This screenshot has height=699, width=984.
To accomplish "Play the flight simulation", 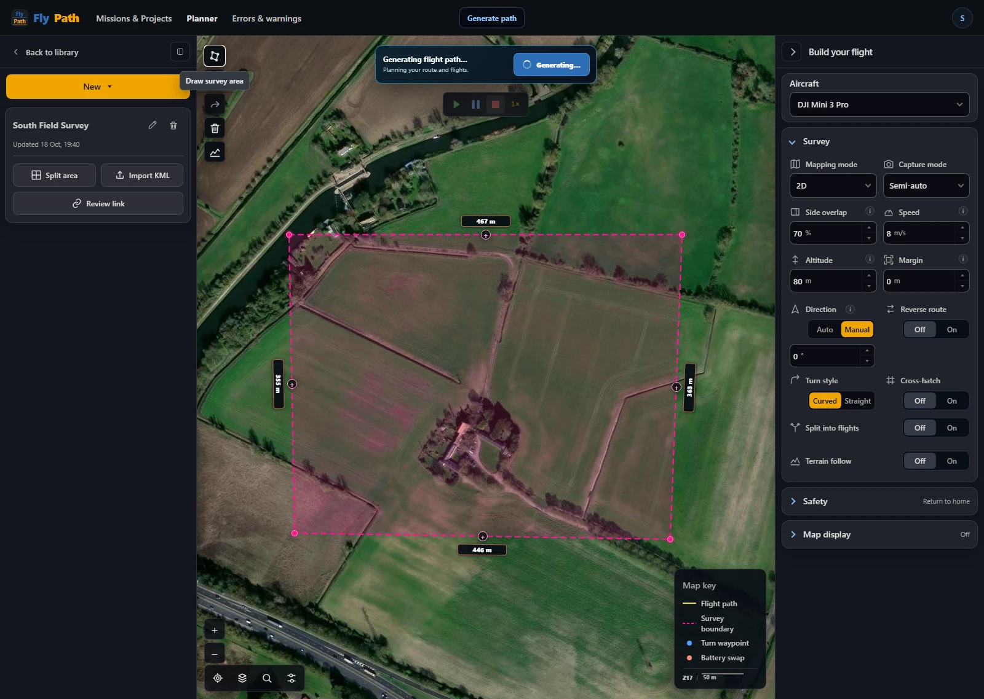I will pyautogui.click(x=456, y=104).
